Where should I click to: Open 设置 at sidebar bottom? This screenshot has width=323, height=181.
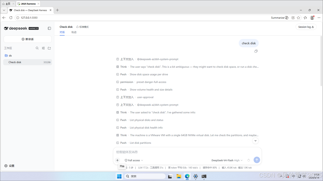[x=10, y=166]
